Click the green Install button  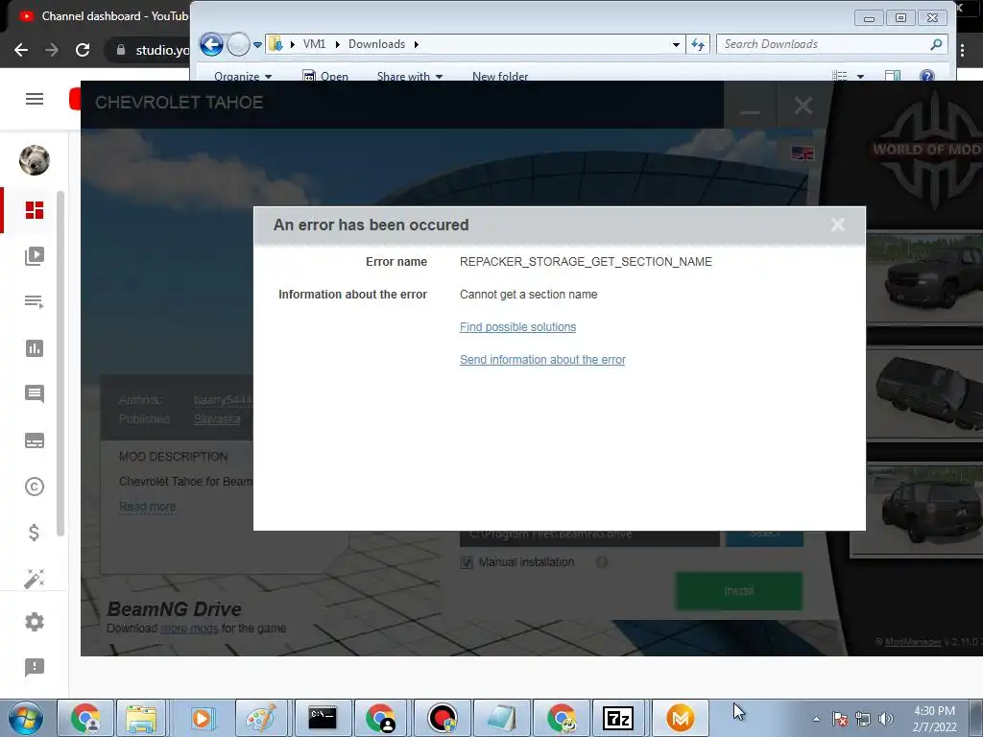pyautogui.click(x=739, y=591)
